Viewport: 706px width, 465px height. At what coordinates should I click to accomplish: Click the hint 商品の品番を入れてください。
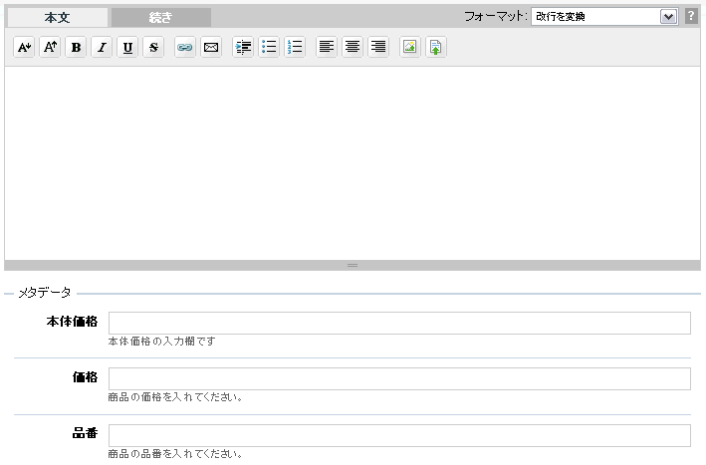[175, 454]
